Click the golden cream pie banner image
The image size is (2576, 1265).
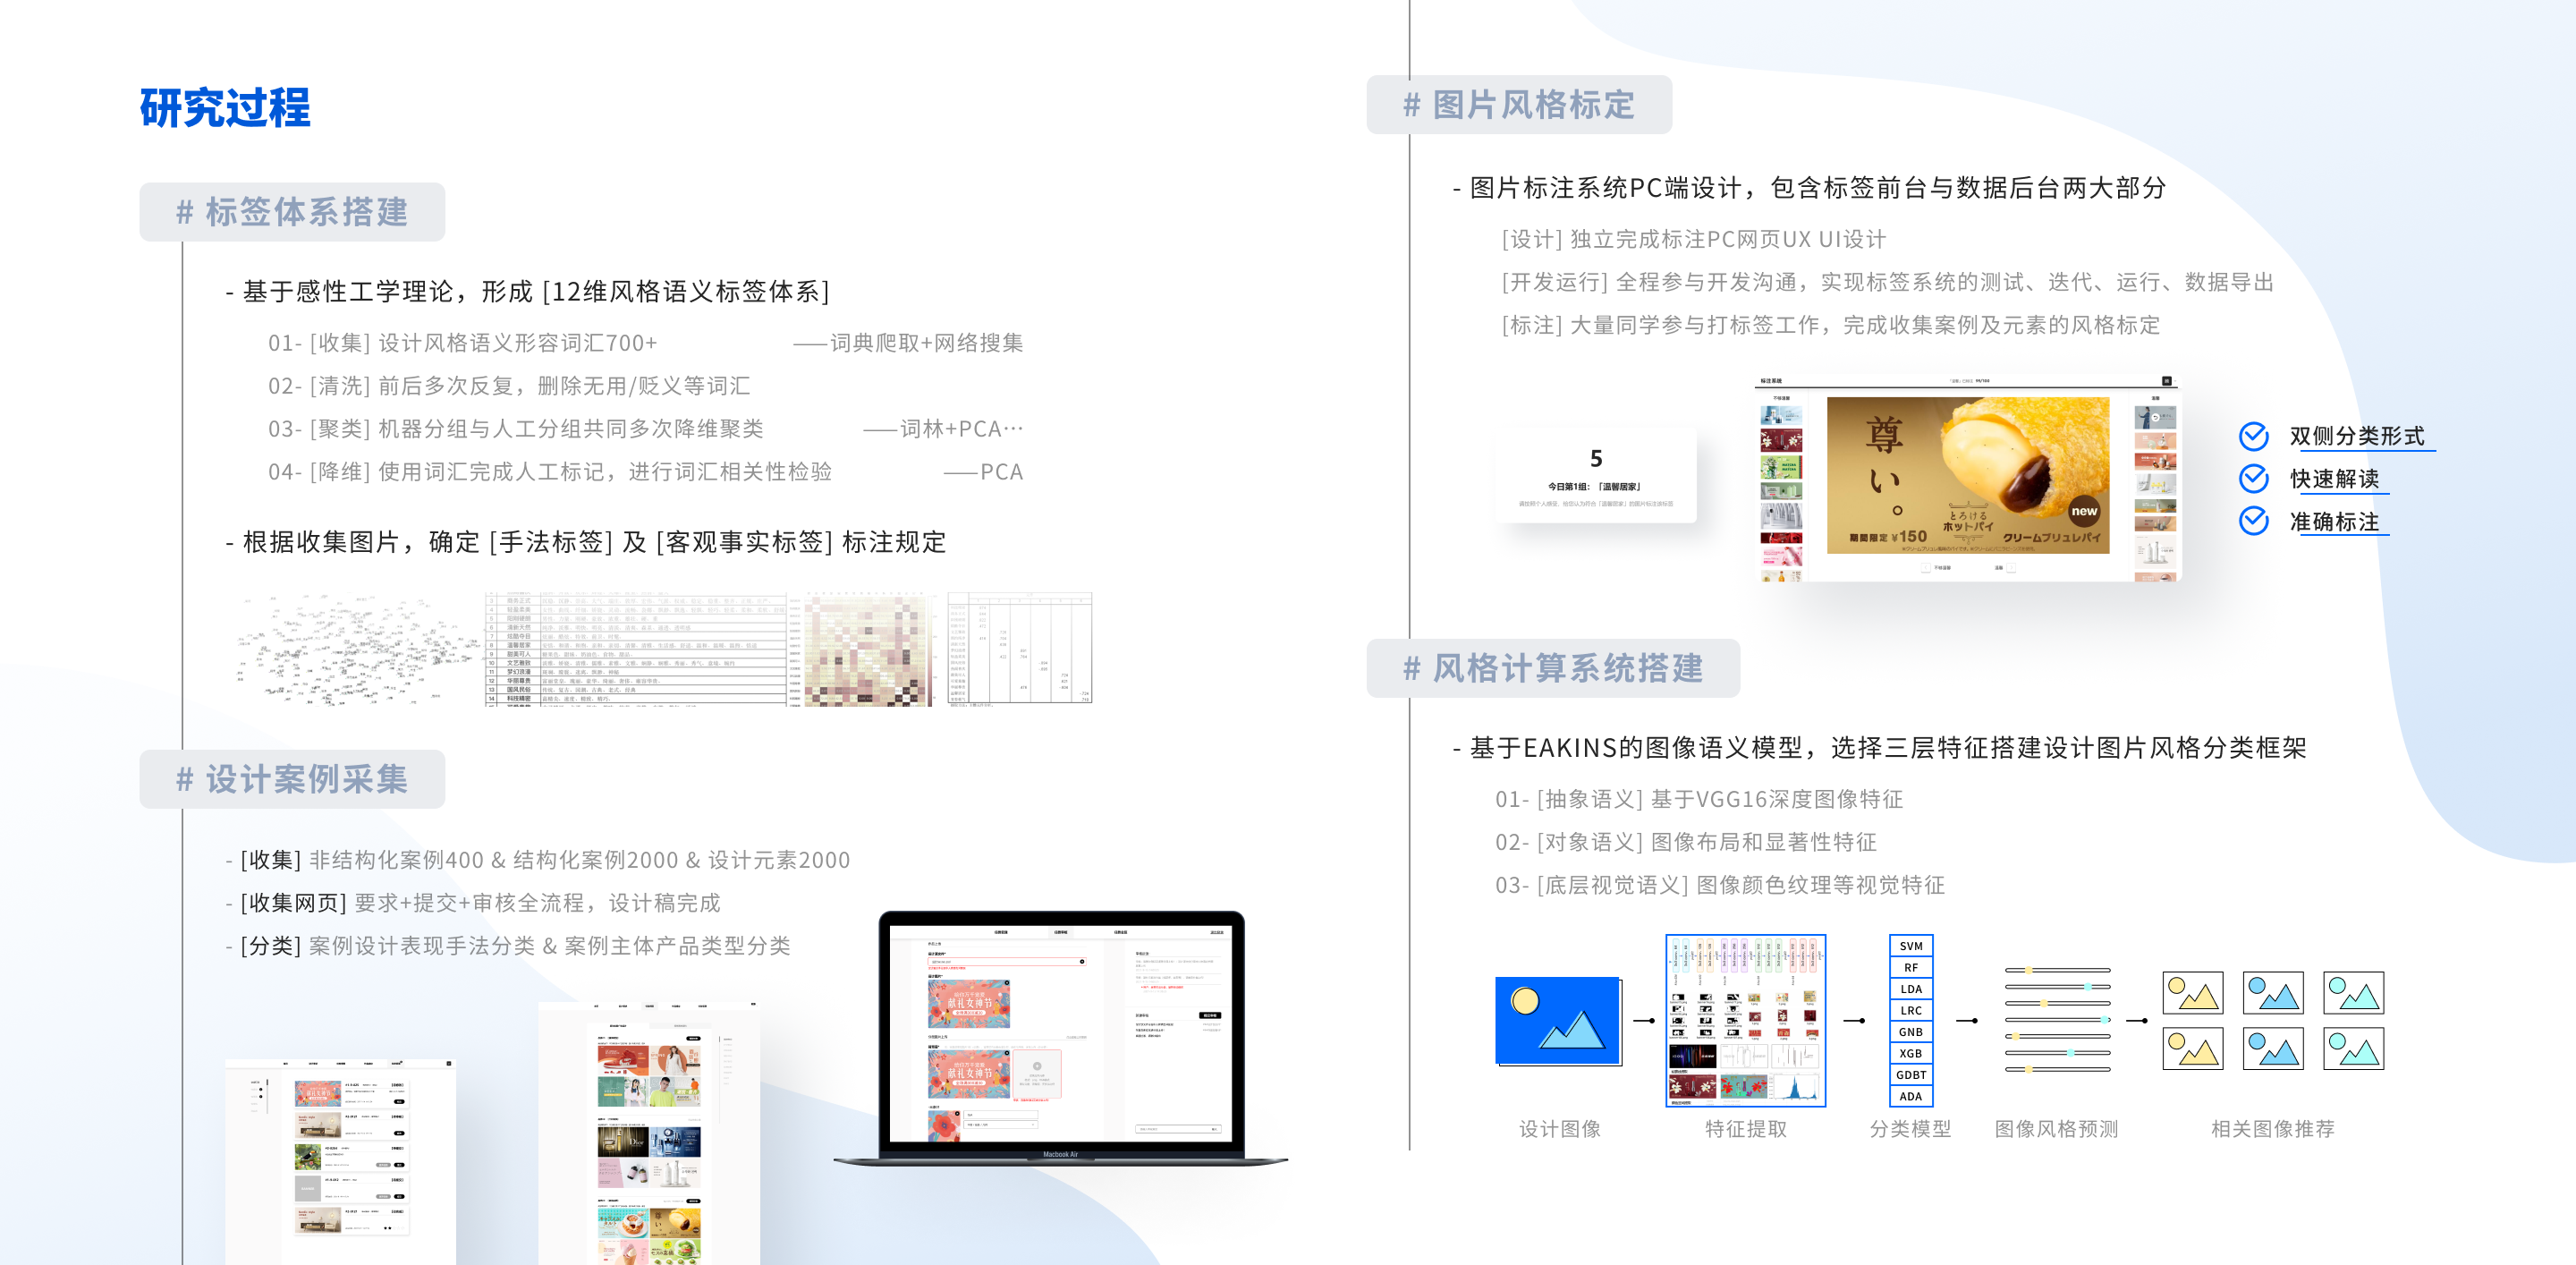click(x=1967, y=475)
